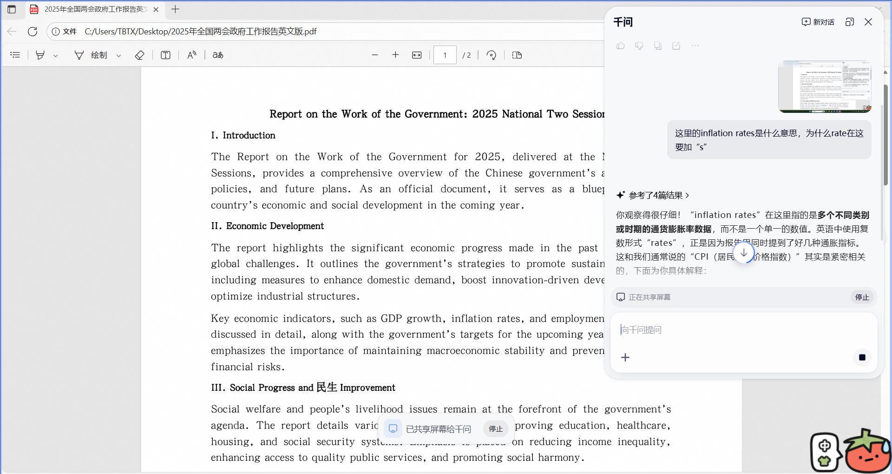Close the 千问 side panel

tap(868, 22)
